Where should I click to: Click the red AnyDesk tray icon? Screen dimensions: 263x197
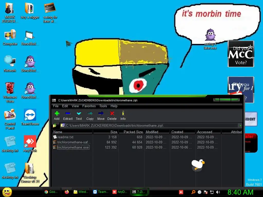click(181, 192)
